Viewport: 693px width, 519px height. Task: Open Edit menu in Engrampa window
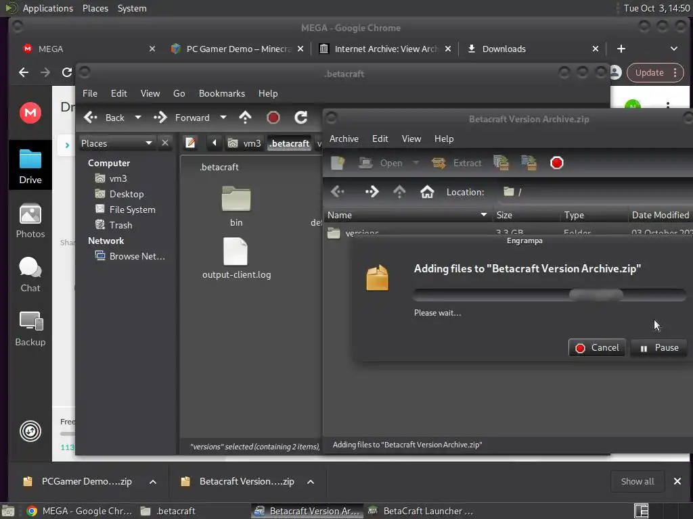(x=380, y=139)
